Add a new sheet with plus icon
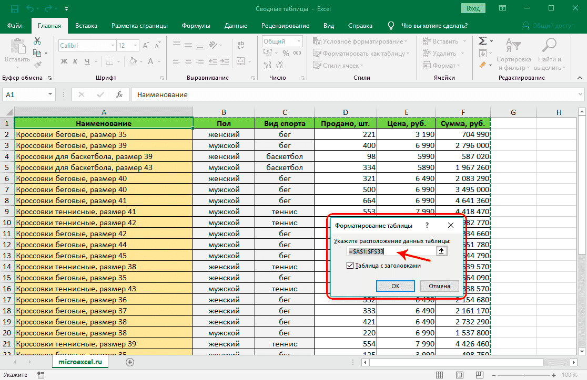 click(x=130, y=362)
